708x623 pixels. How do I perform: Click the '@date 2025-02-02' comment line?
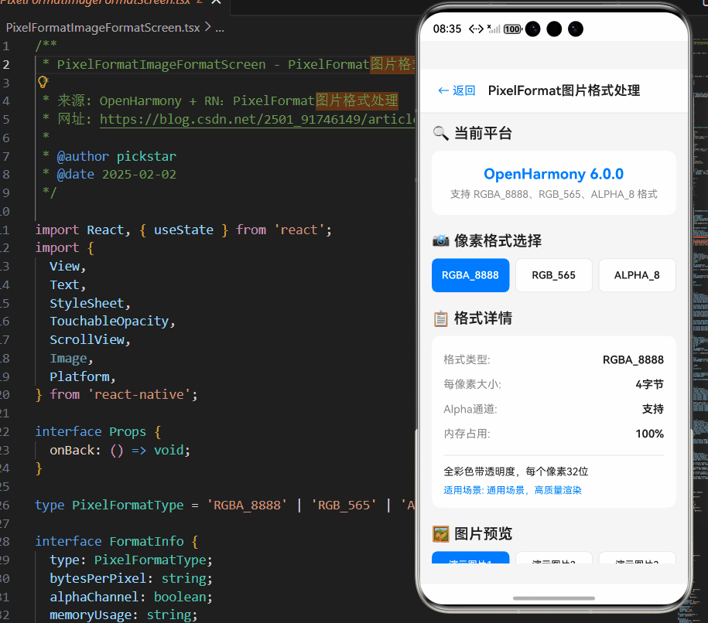(109, 175)
